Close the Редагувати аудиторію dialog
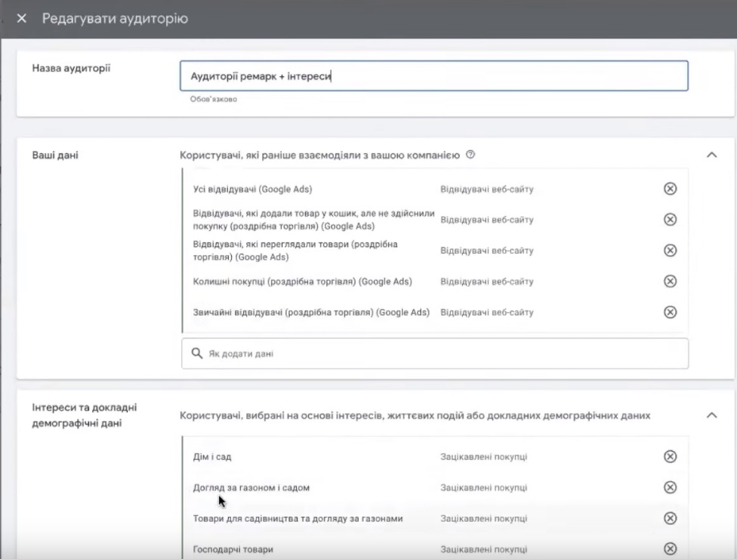 click(x=21, y=18)
